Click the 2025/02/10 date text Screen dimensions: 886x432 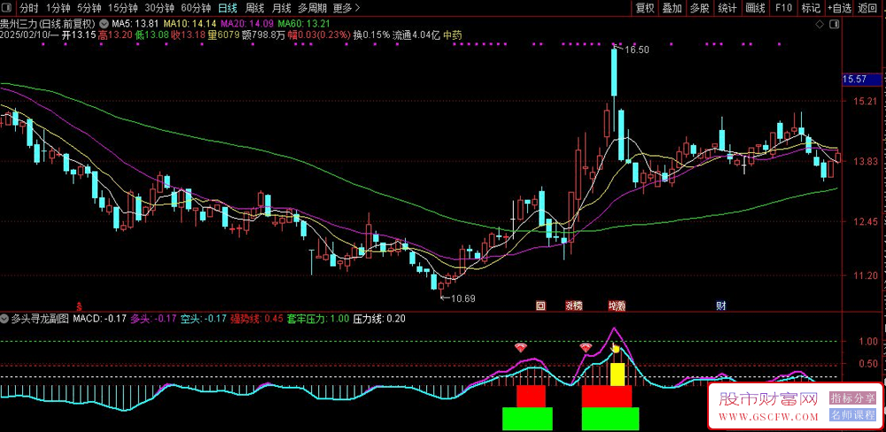pos(24,35)
